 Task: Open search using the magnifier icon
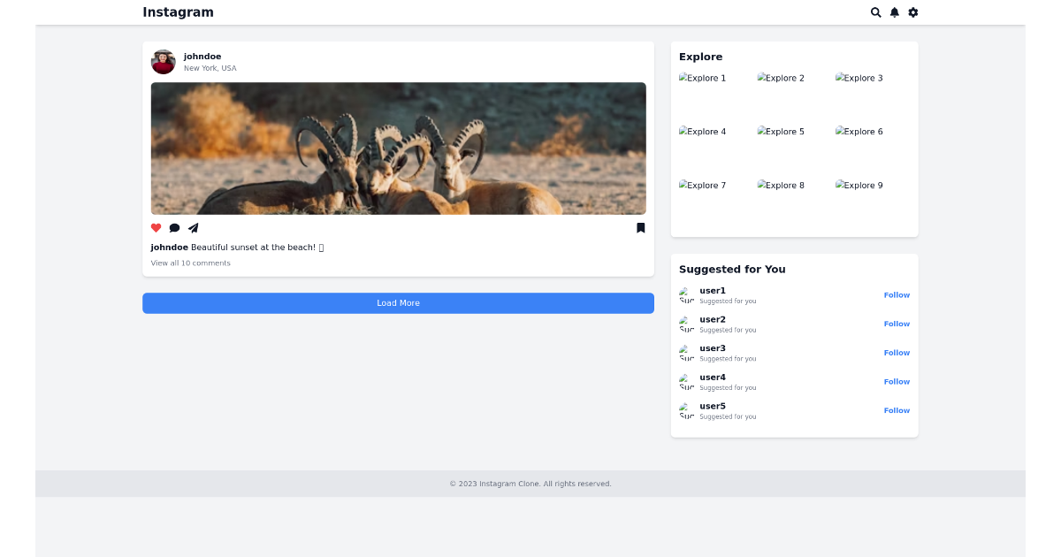pyautogui.click(x=875, y=12)
